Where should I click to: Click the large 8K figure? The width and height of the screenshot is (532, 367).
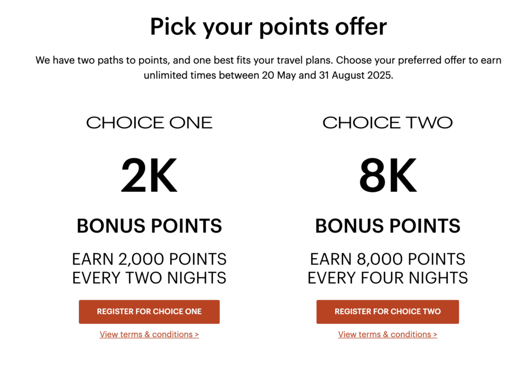click(388, 176)
